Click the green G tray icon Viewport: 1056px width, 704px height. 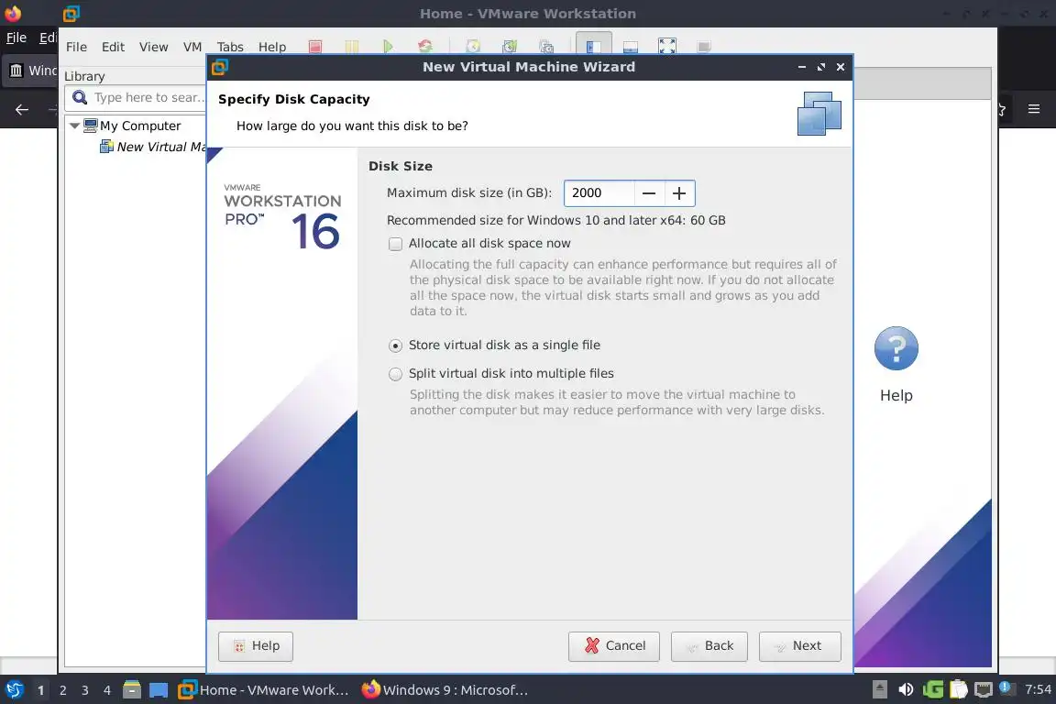tap(933, 690)
